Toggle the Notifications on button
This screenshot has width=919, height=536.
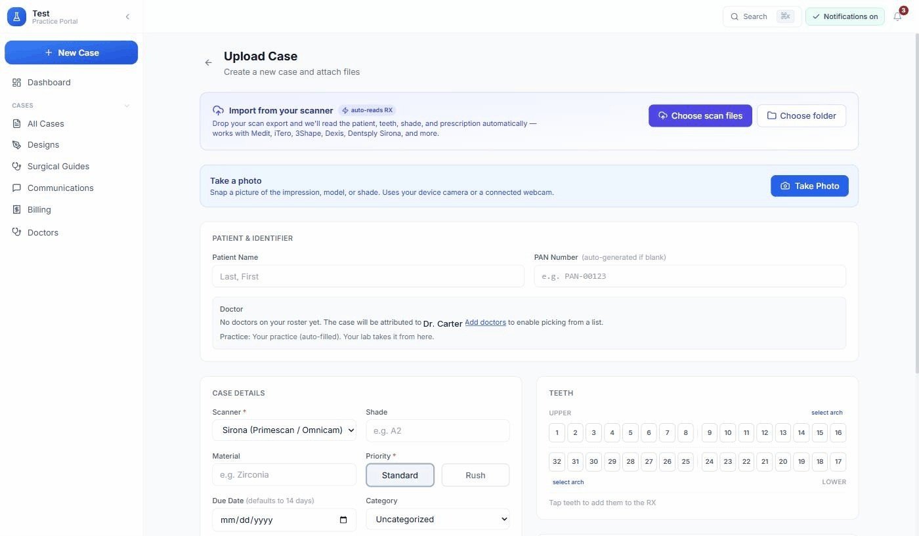point(845,16)
